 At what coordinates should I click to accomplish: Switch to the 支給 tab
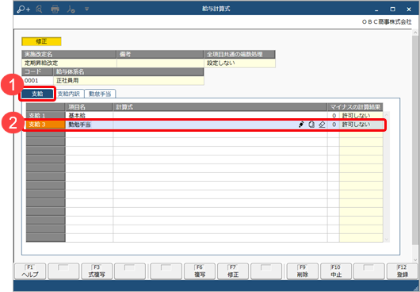(37, 94)
